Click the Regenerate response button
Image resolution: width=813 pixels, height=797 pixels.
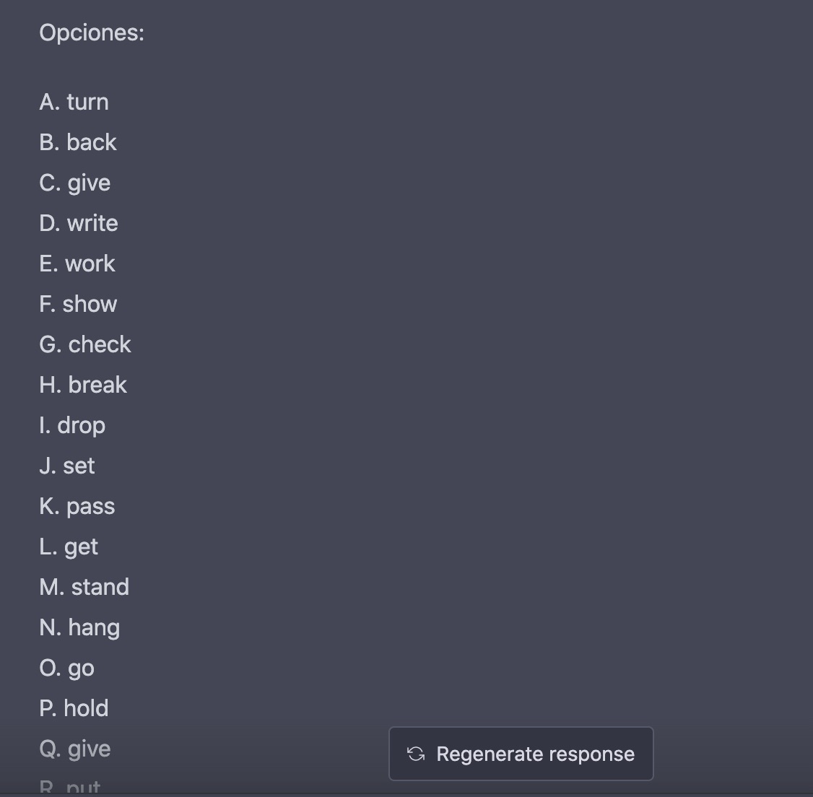pos(521,754)
